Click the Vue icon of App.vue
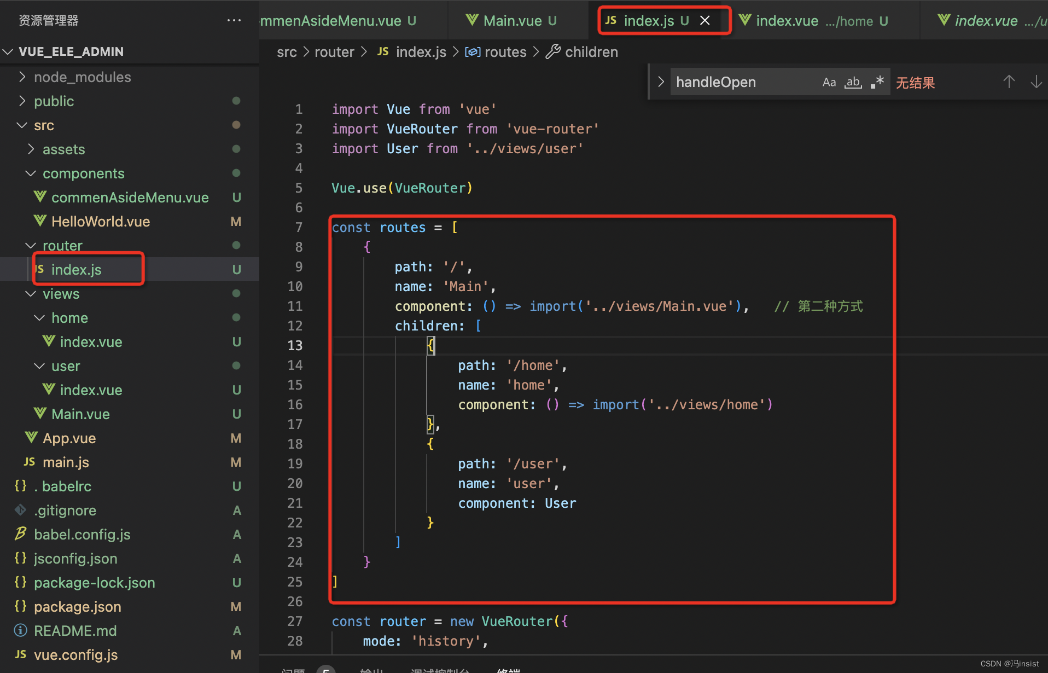Viewport: 1048px width, 673px height. pyautogui.click(x=31, y=438)
